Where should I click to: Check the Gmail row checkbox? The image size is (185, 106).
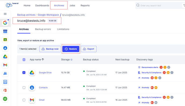tap(24, 100)
